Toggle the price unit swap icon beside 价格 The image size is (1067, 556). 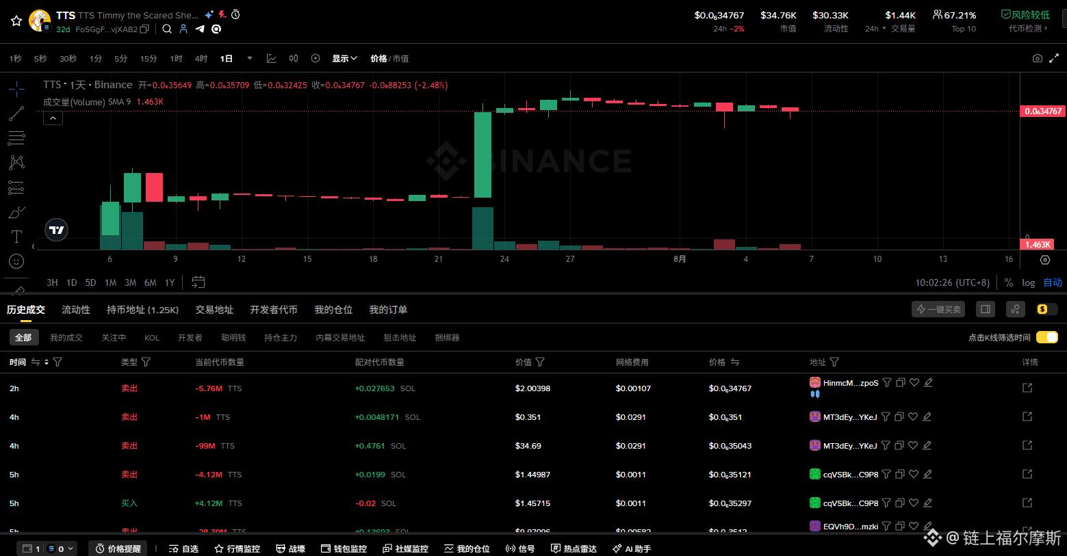(735, 362)
